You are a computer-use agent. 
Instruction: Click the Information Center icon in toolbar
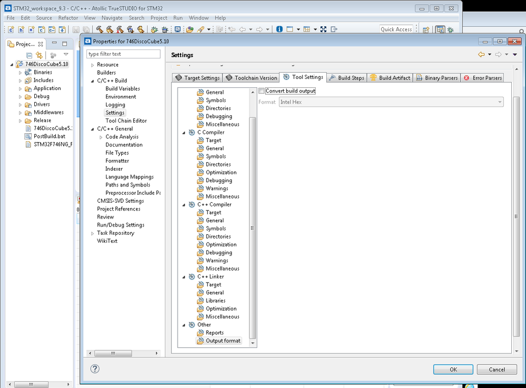(279, 29)
